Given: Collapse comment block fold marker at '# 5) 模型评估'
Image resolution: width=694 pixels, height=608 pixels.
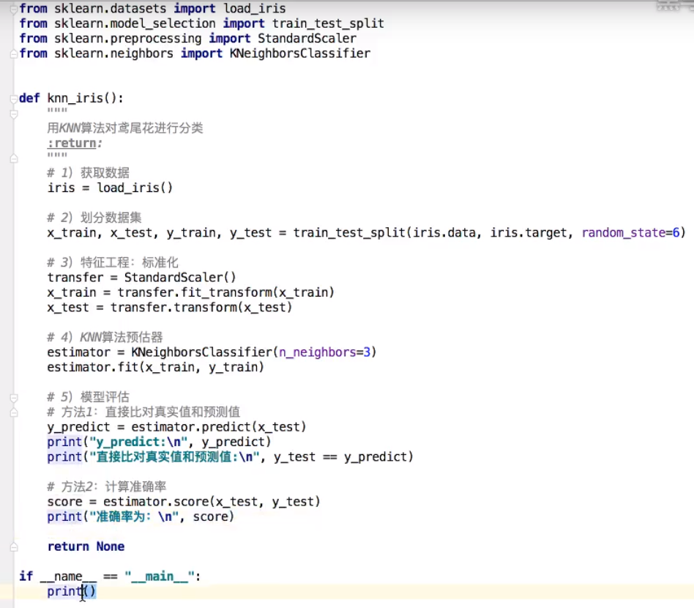Looking at the screenshot, I should pos(14,397).
